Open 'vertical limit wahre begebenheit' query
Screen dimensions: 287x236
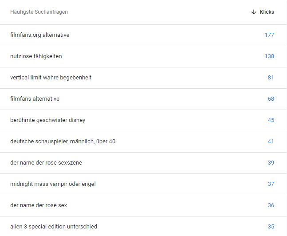[x=51, y=78]
